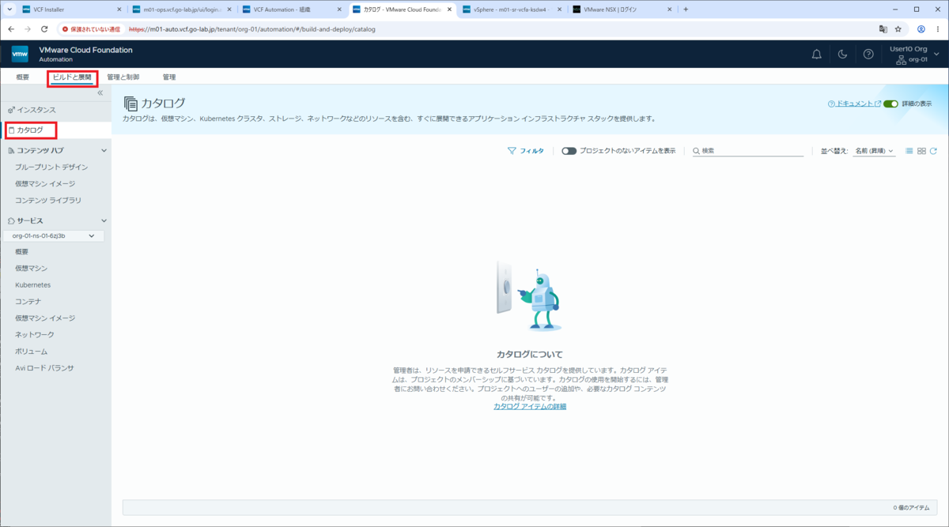Collapse the コンテンツ ハブ section

point(104,150)
